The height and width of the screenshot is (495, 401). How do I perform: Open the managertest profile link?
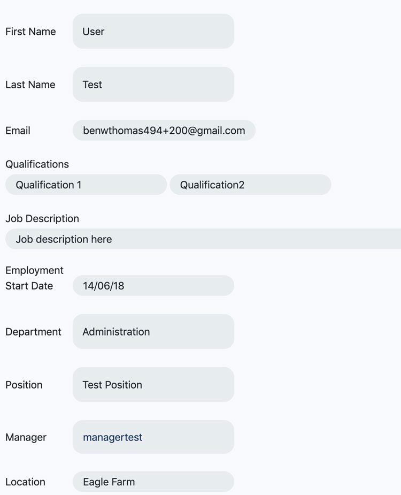112,437
